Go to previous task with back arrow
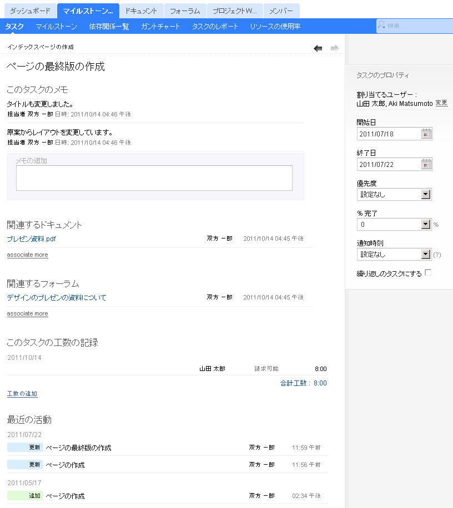 tap(318, 48)
